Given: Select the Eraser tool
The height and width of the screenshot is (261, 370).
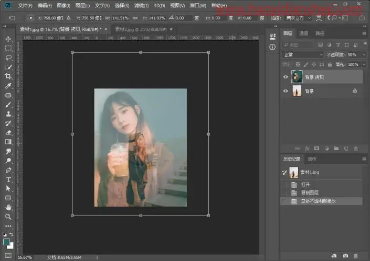Looking at the screenshot, I should [8, 133].
